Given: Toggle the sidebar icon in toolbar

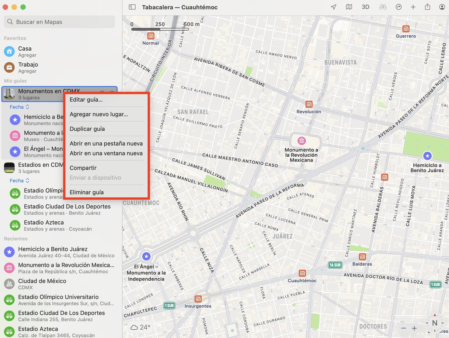Looking at the screenshot, I should [x=132, y=7].
